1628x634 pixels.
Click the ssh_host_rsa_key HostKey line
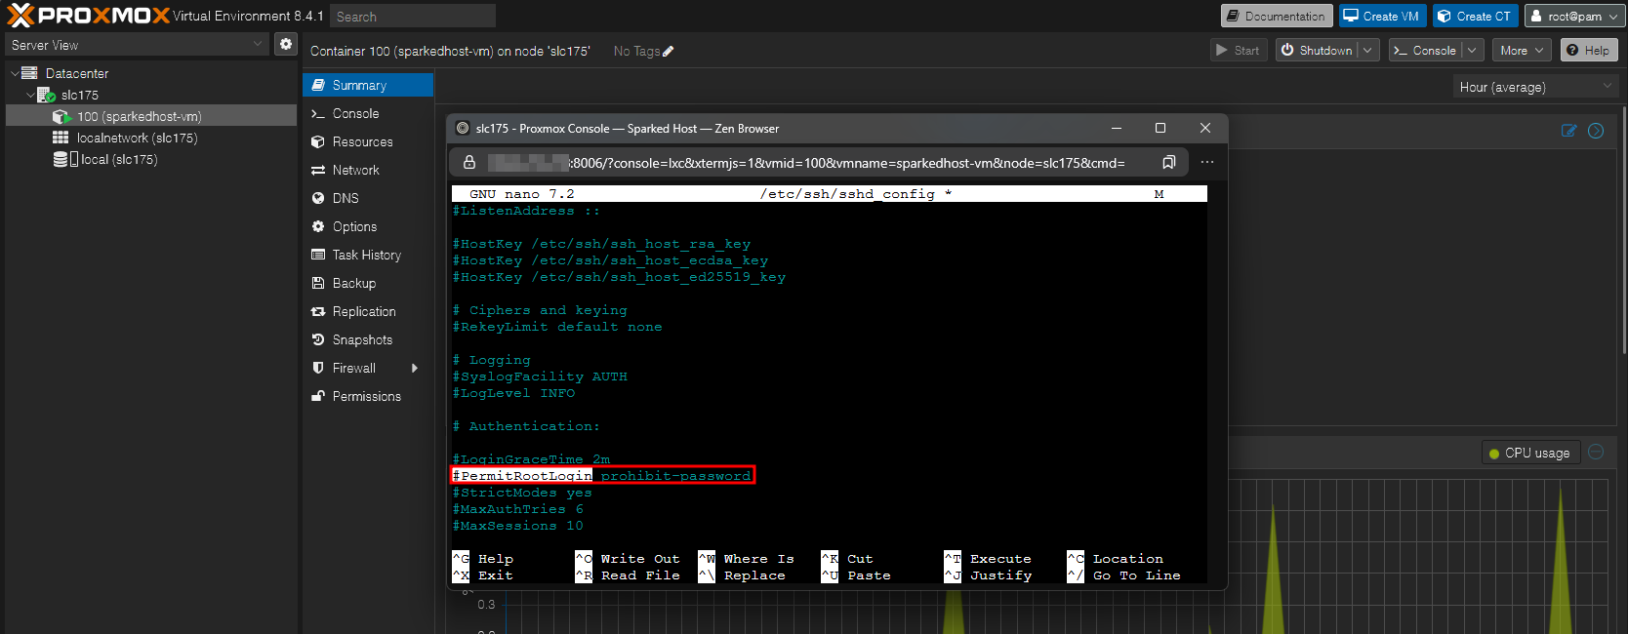click(x=601, y=244)
